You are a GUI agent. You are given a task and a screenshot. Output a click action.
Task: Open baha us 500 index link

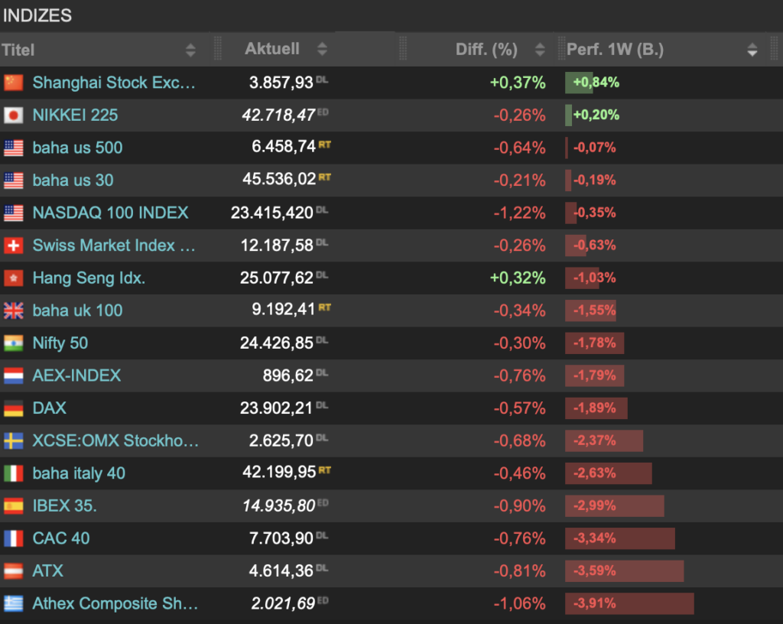77,148
